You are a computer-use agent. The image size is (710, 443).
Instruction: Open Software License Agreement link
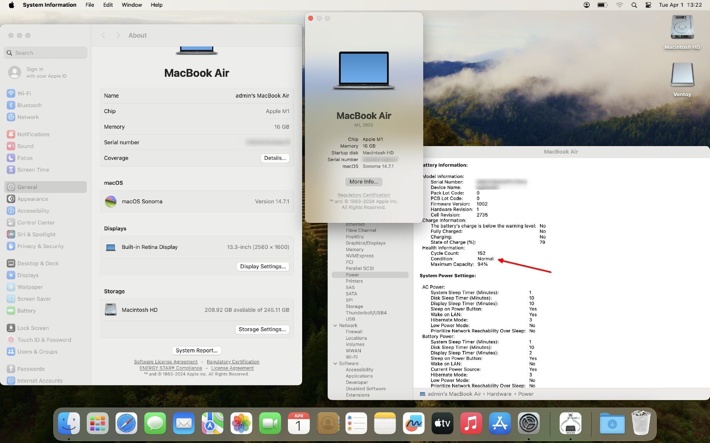click(166, 362)
